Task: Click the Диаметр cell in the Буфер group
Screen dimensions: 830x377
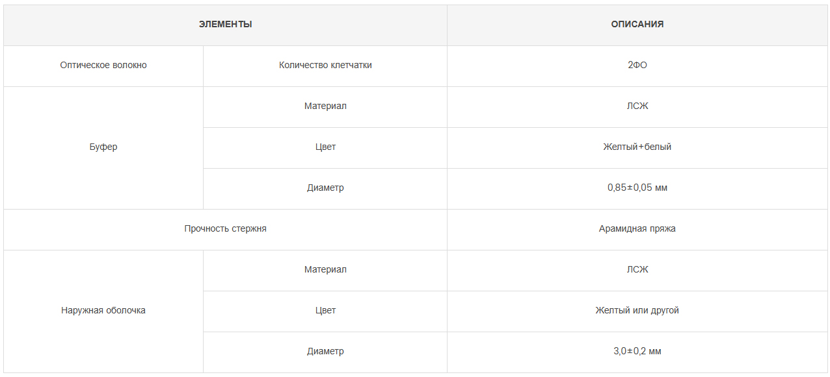Action: coord(325,188)
